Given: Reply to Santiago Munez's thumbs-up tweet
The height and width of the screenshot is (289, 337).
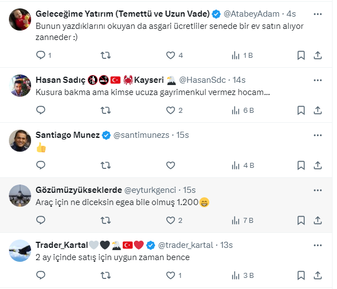Looking at the screenshot, I should pyautogui.click(x=41, y=165).
